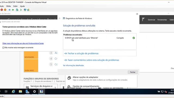Open Internet Explorer from the taskbar
The height and width of the screenshot is (98, 174).
[x=13, y=91]
